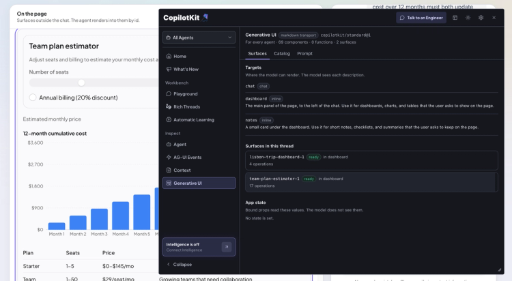Open AG-UI Events inspector
512x281 pixels.
199,158
